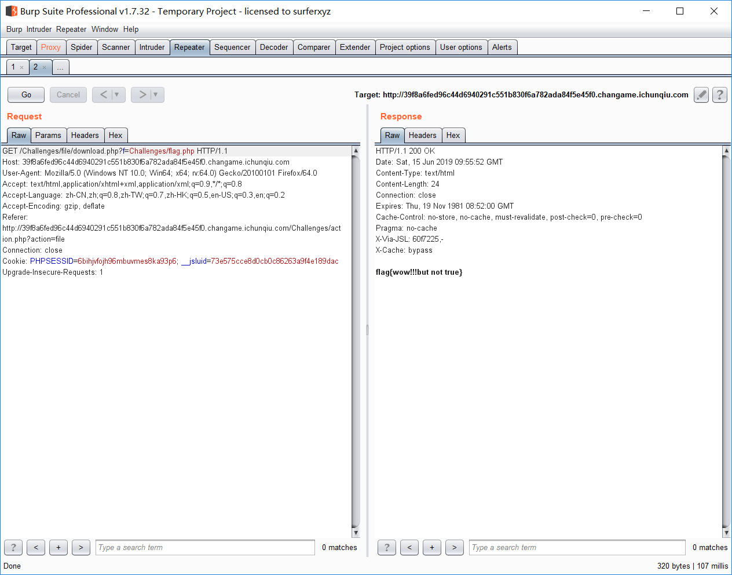Close Repeater tab 2
Image resolution: width=732 pixels, height=575 pixels.
tap(44, 67)
